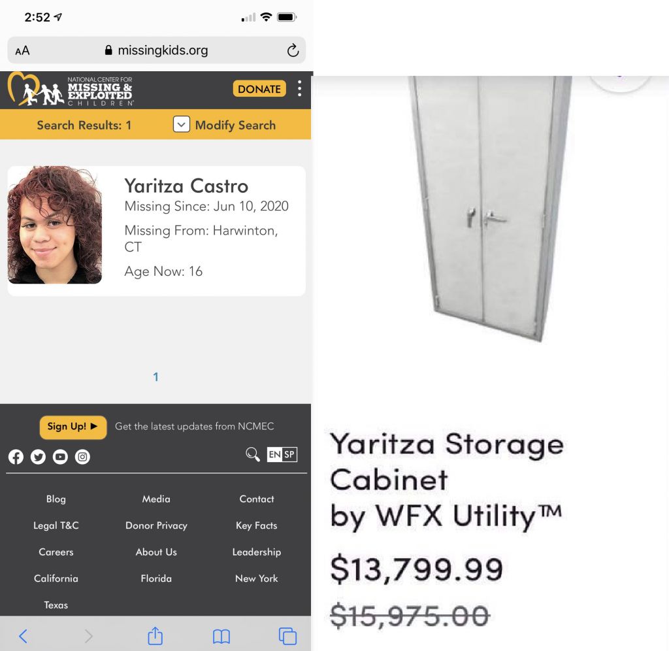Switch language to SP
The image size is (669, 651).
[x=289, y=454]
